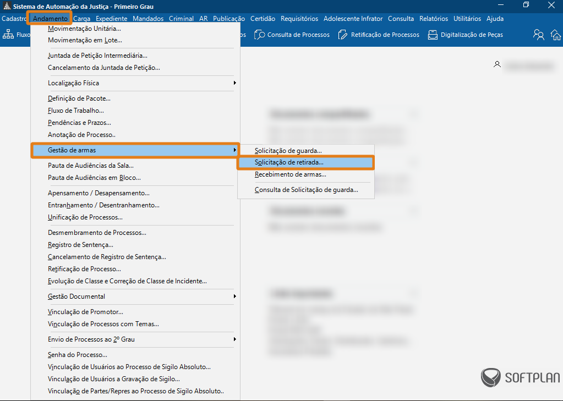Open the Andamento menu

(x=50, y=19)
